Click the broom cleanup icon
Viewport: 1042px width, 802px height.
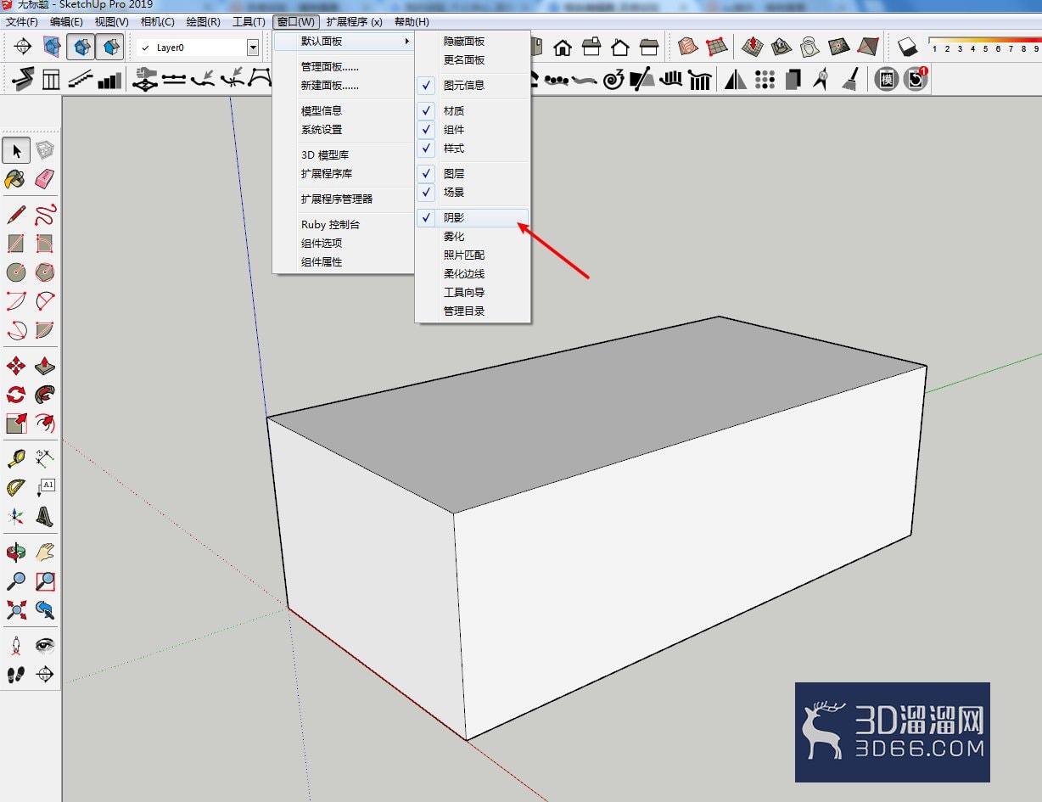[x=849, y=80]
